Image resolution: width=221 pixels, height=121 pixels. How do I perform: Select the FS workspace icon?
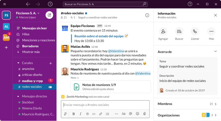click(6, 15)
